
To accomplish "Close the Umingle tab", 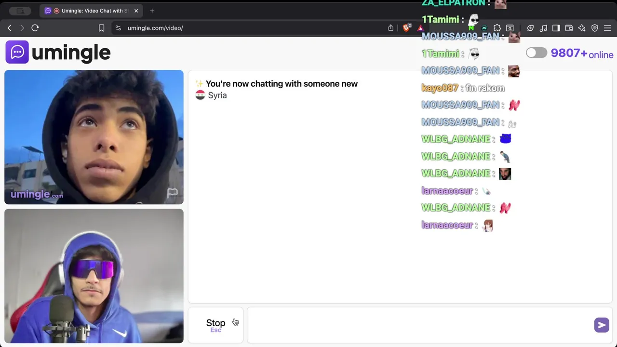I will click(x=136, y=11).
